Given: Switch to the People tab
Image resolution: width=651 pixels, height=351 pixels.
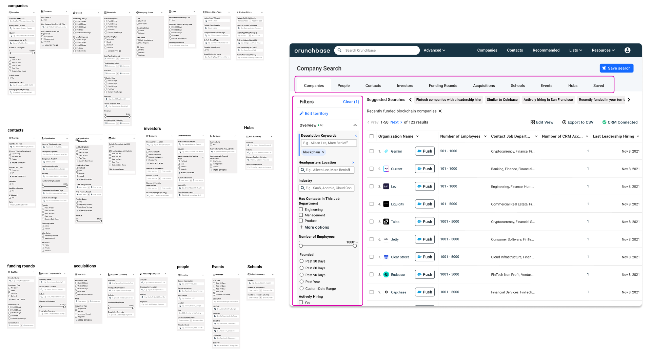Looking at the screenshot, I should coord(343,86).
